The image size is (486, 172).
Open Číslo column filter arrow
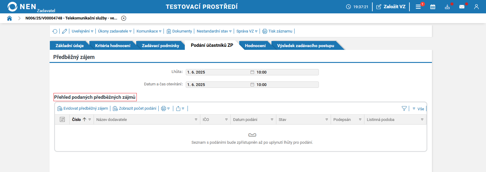90,120
